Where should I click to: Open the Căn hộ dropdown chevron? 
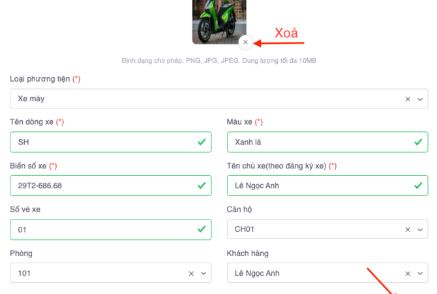tap(420, 229)
